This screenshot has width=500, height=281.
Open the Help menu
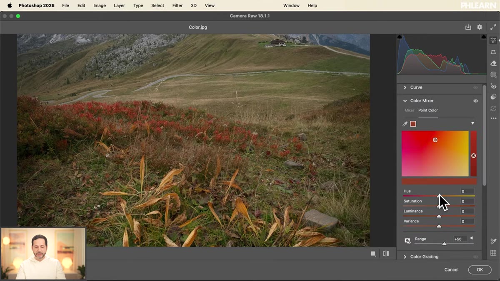click(312, 5)
